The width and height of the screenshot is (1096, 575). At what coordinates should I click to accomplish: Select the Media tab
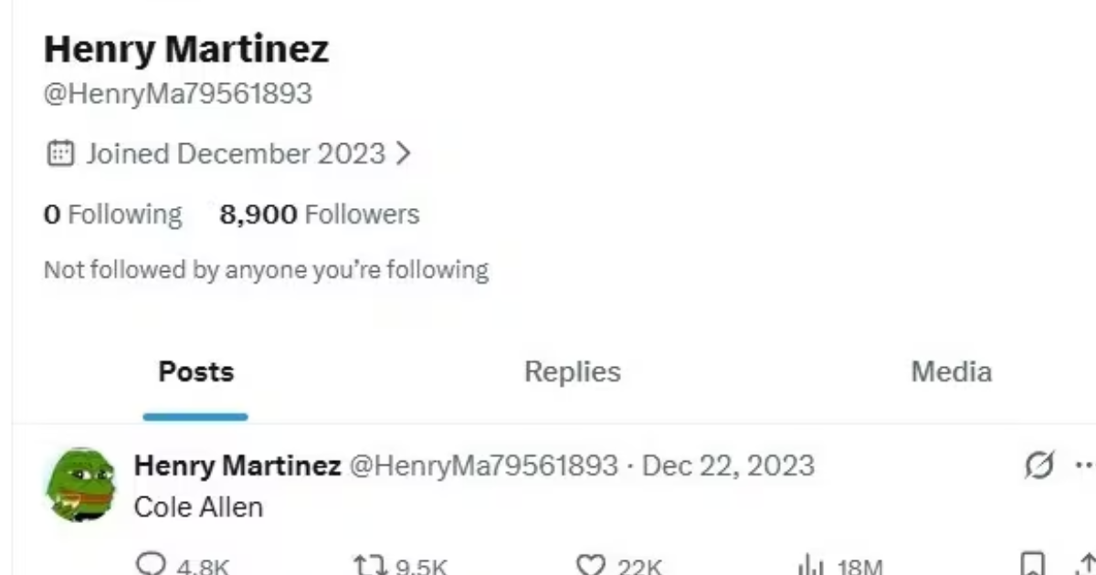[951, 372]
